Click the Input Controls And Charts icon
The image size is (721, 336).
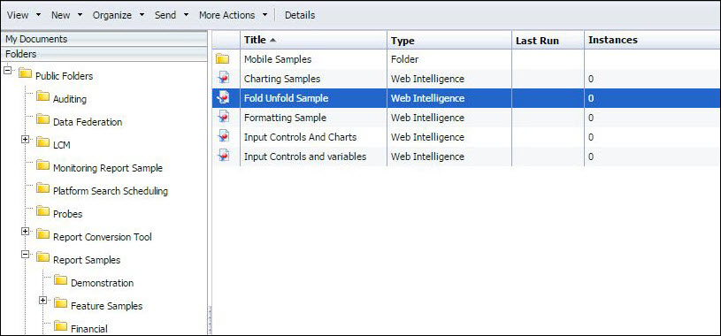point(223,136)
